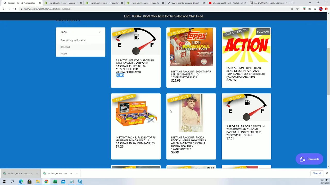Click the Allen & Ginter Babe Ruth card image
Image resolution: width=330 pixels, height=185 pixels.
point(191,113)
